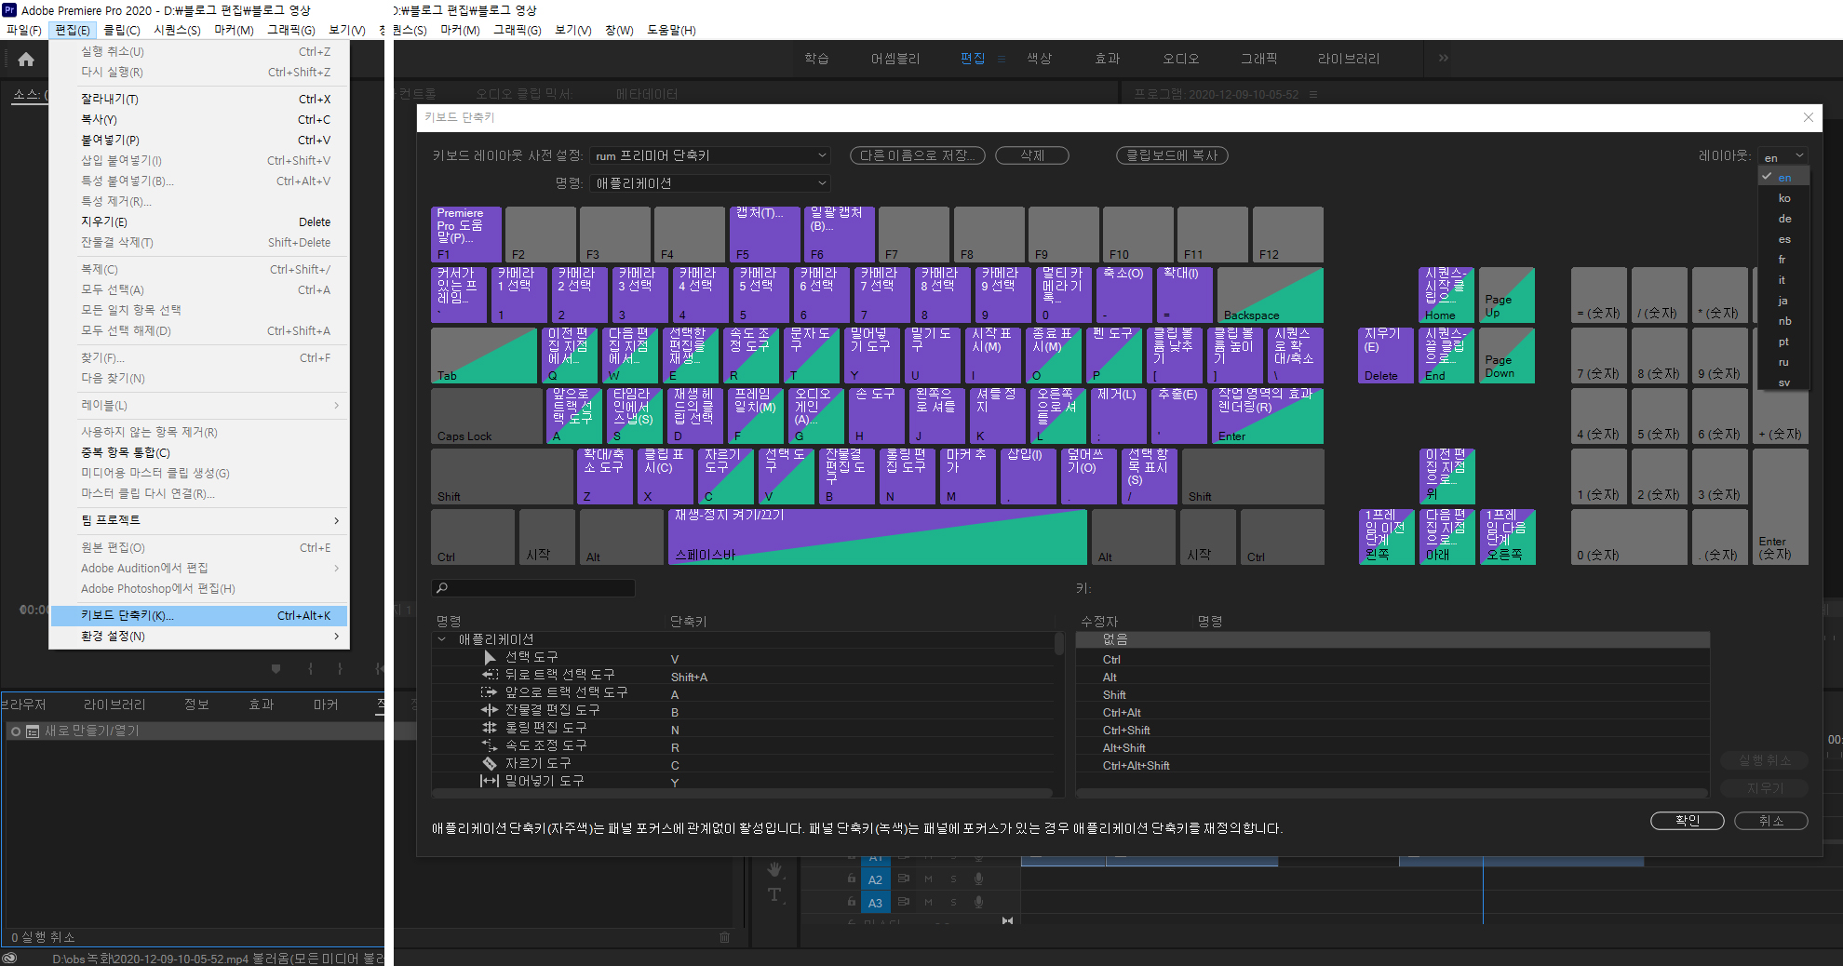This screenshot has height=966, width=1843.
Task: Click the 롤링 편집 도구 icon
Action: (x=490, y=728)
